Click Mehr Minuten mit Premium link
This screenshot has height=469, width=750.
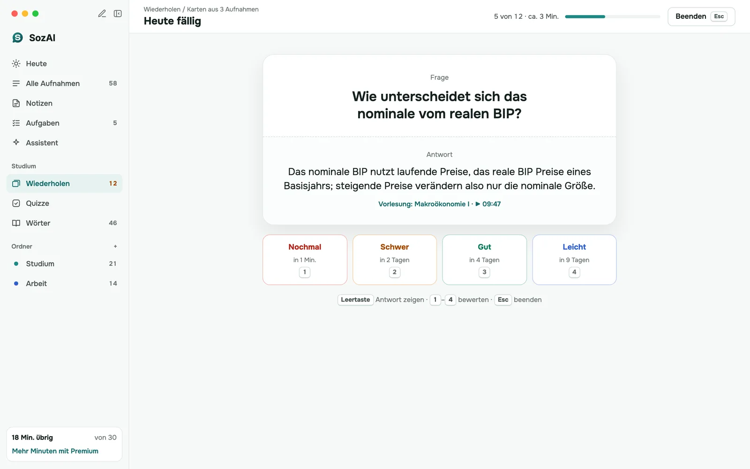pos(55,451)
